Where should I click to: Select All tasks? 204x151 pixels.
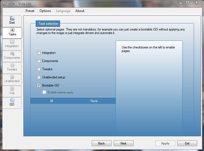click(51, 101)
